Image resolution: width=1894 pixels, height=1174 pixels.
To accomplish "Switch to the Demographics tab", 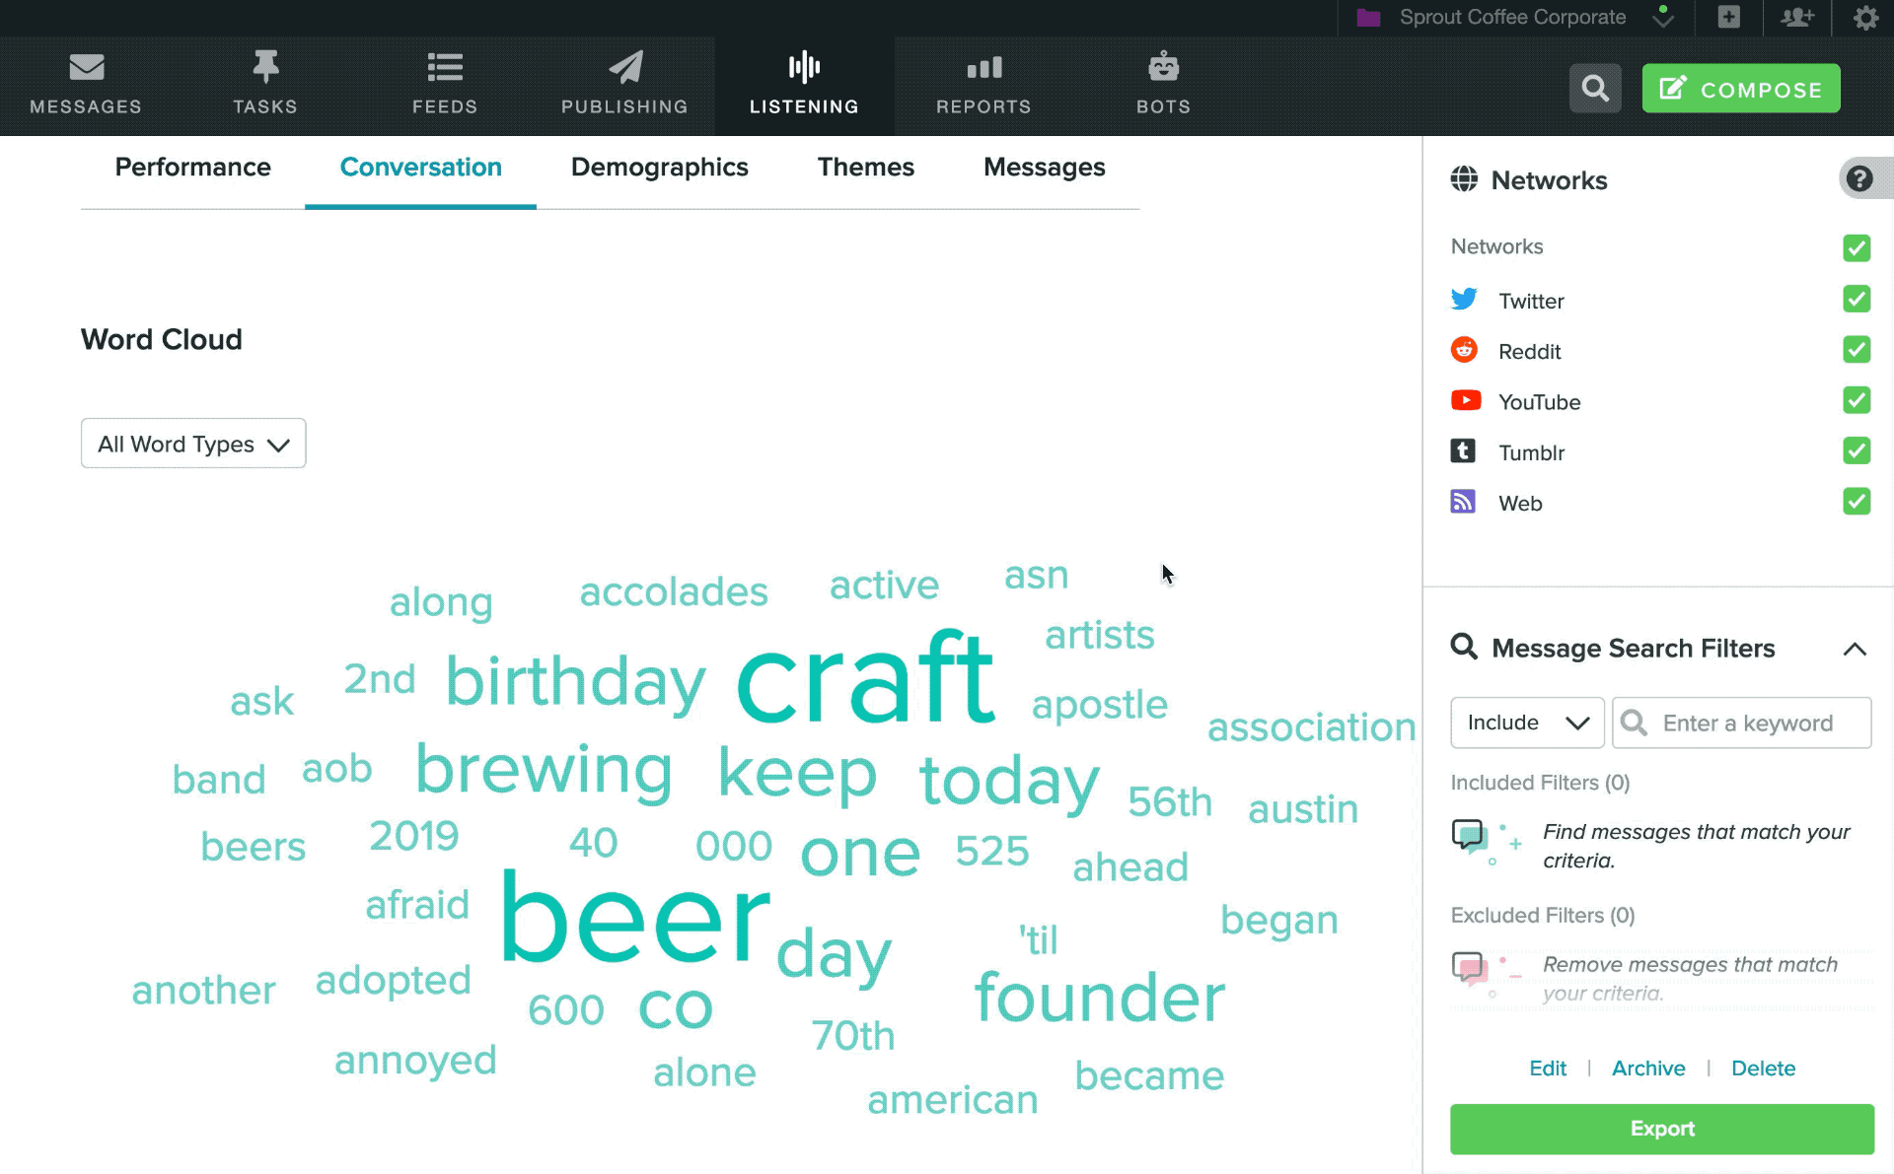I will (659, 168).
